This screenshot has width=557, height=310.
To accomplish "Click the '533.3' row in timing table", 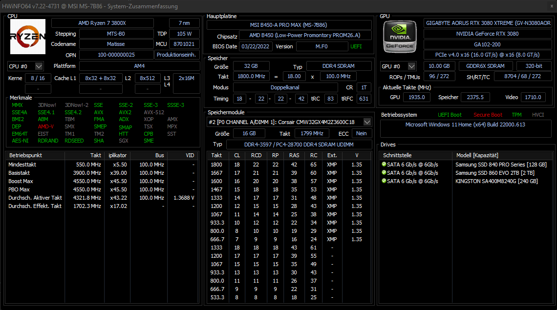I will pos(289,297).
